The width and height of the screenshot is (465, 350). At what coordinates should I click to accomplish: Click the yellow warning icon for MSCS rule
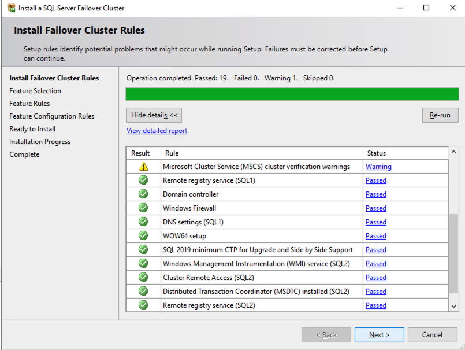tap(143, 167)
